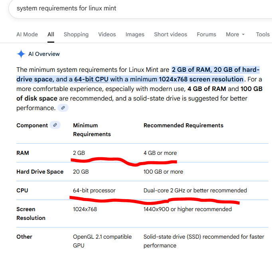Image resolution: width=272 pixels, height=263 pixels.
Task: Click the link icon beside the Component header
Action: pyautogui.click(x=55, y=125)
